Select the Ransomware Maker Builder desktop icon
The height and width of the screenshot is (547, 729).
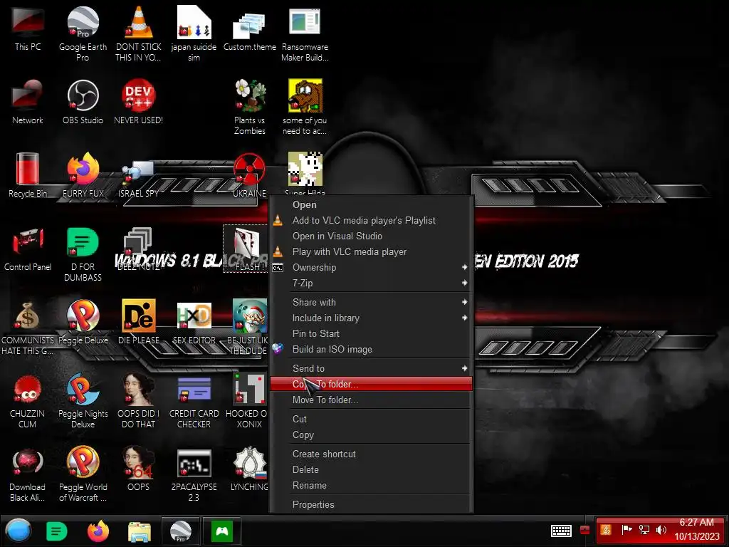[x=305, y=33]
